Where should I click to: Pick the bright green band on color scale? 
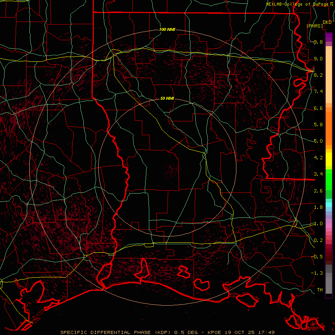(x=329, y=179)
